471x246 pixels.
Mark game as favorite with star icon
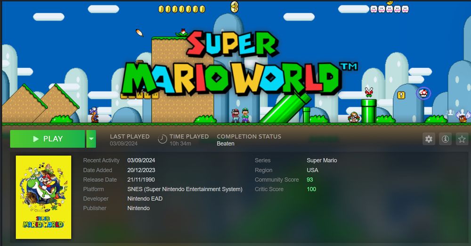point(462,139)
